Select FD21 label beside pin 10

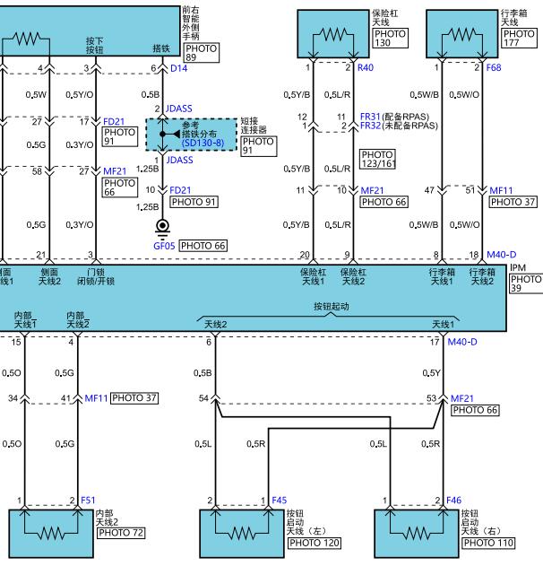180,190
